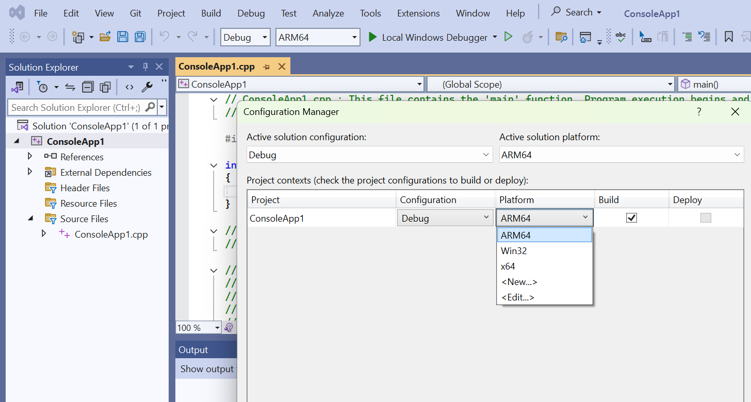
Task: Click Search Solution Explorer input field
Action: click(x=83, y=107)
